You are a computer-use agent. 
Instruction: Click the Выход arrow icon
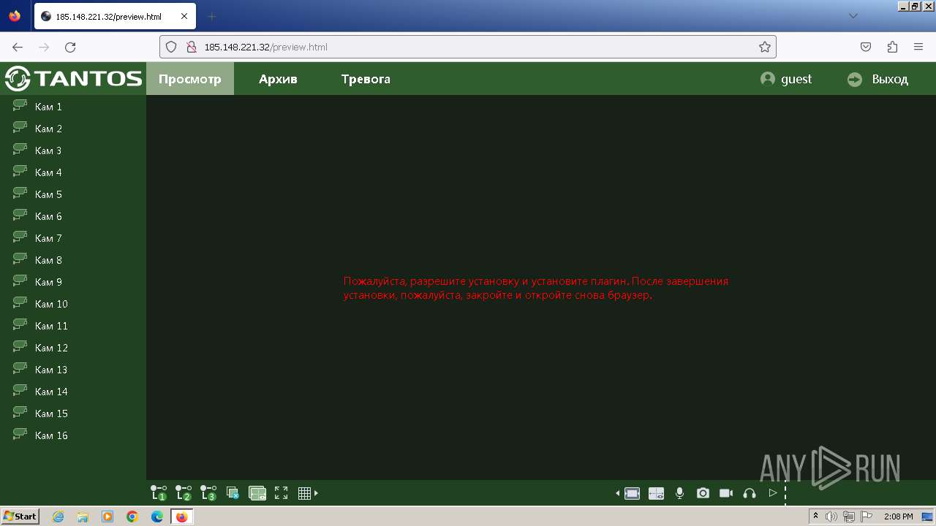tap(855, 79)
